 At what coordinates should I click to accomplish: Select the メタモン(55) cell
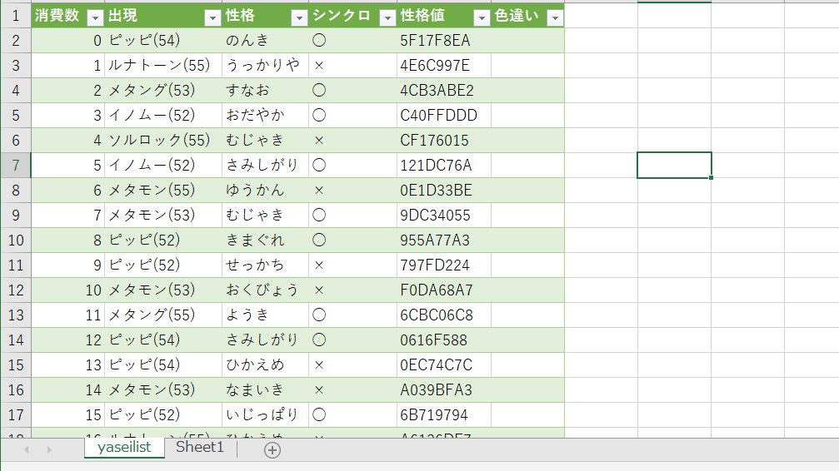point(162,191)
